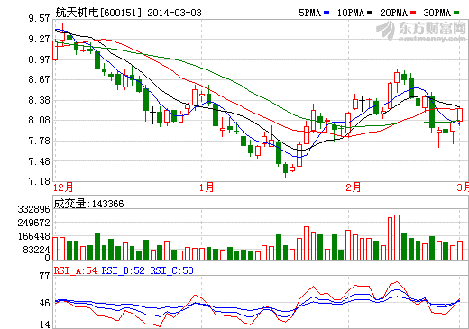Click the 1月 axis label
Viewport: 469px width, 329px height.
(x=207, y=187)
